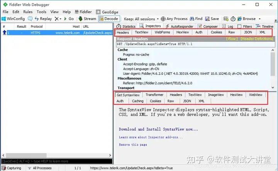Click the WinConfig Windows icon
Image resolution: width=278 pixels, height=171 pixels.
pyautogui.click(x=3, y=19)
